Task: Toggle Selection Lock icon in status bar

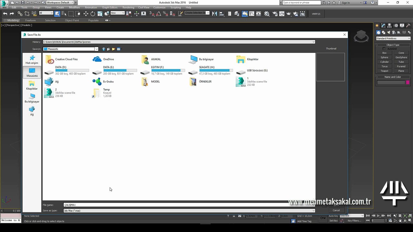Action: (234, 216)
